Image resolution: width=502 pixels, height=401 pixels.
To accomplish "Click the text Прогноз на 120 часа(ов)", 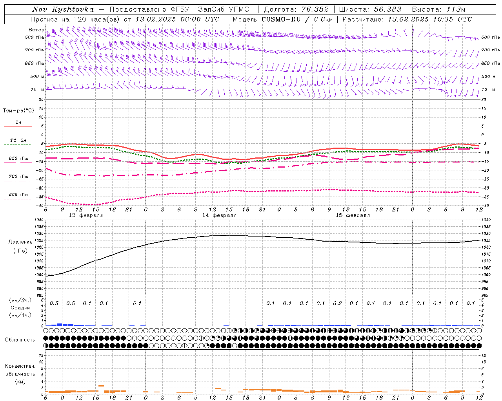I will tap(75, 19).
